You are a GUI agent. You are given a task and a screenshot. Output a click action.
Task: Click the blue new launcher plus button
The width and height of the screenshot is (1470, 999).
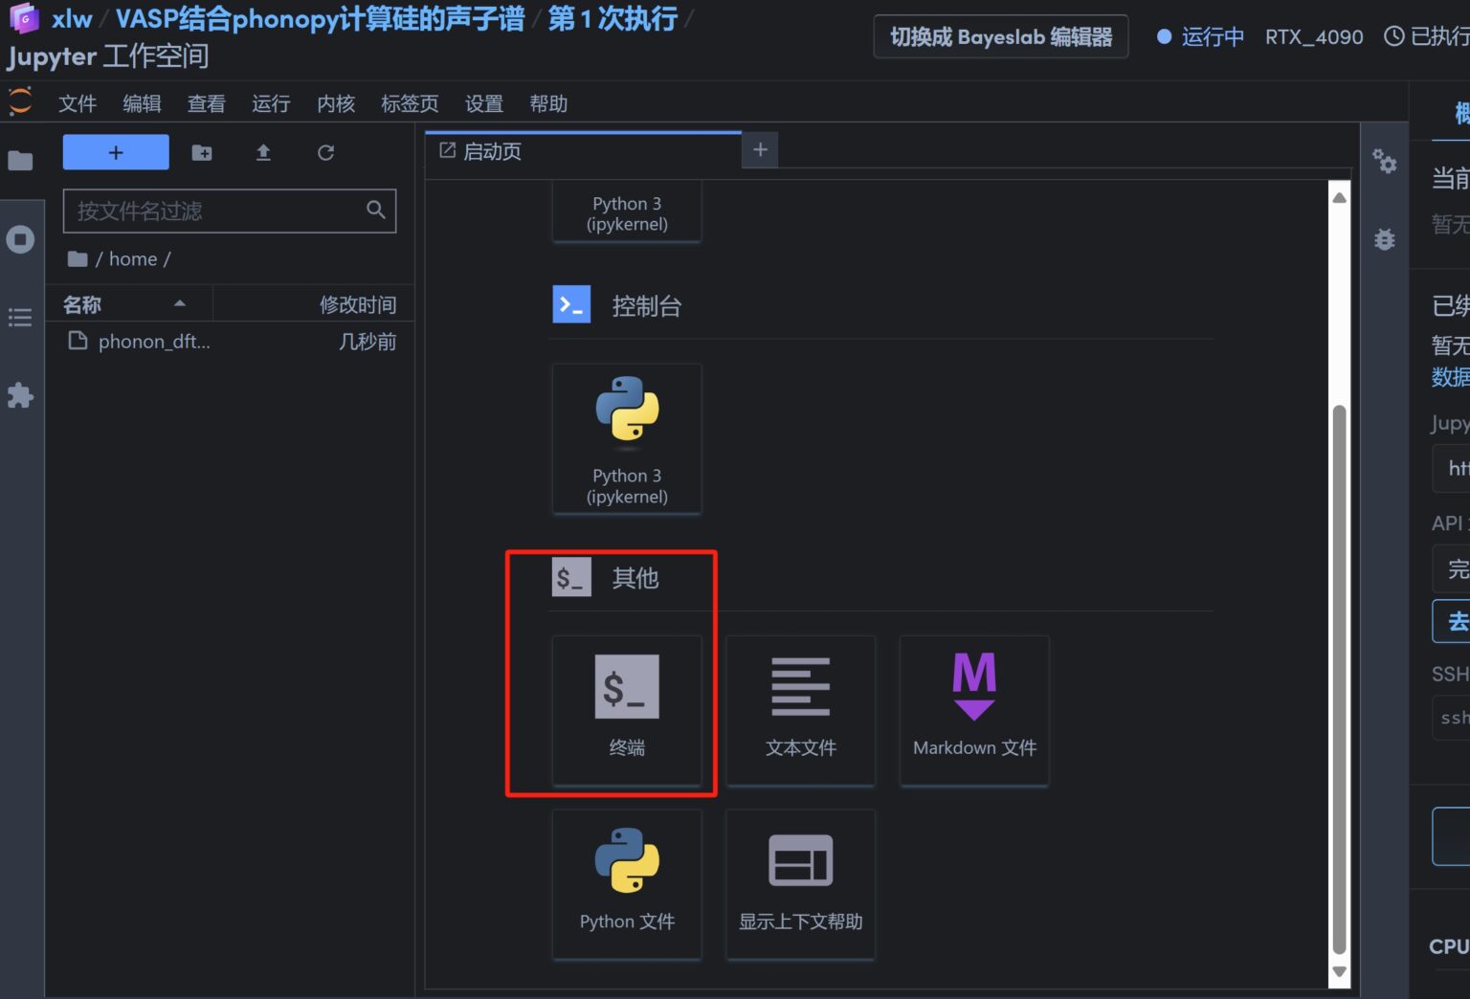[116, 153]
